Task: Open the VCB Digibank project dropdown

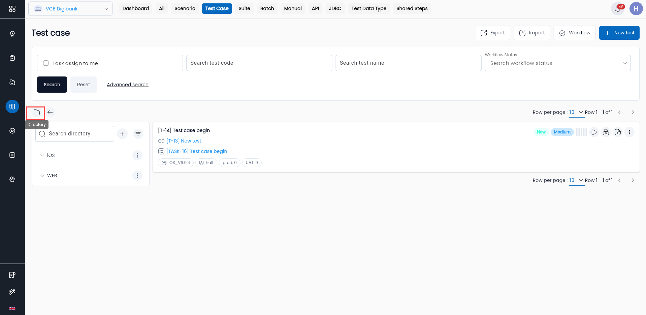Action: [x=70, y=9]
